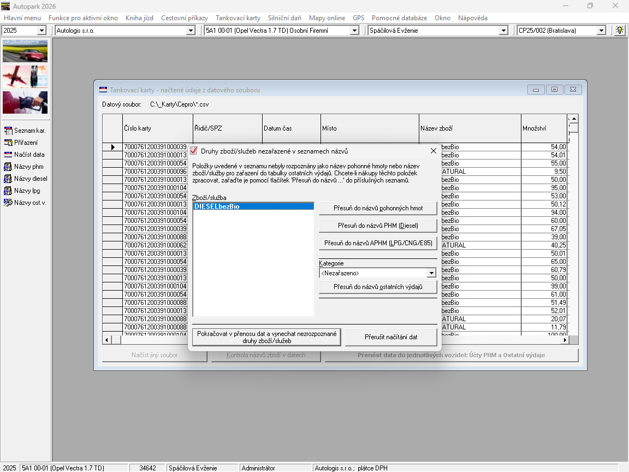Expand the Kategorie dropdown
Image resolution: width=629 pixels, height=472 pixels.
point(431,273)
